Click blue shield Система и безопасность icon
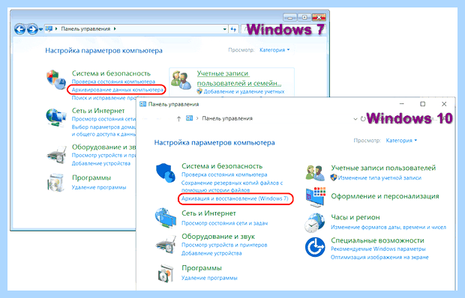Screen dimensions: 465x298 [166, 172]
